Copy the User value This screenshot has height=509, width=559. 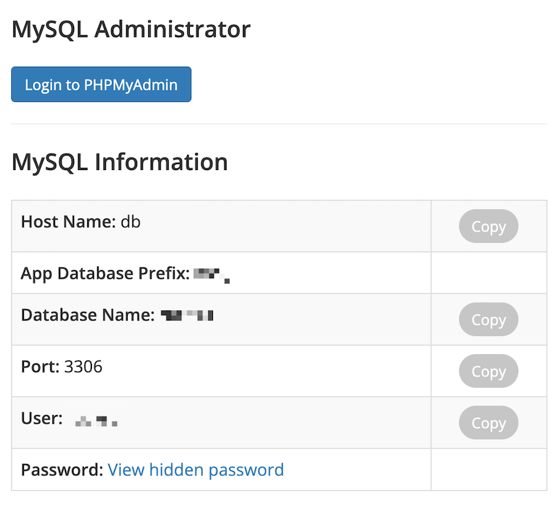click(x=488, y=422)
